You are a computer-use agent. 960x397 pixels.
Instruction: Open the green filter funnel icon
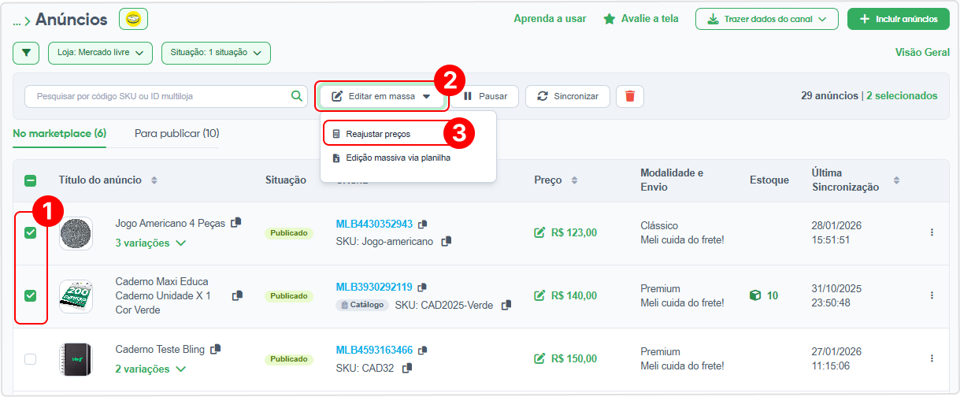click(26, 53)
